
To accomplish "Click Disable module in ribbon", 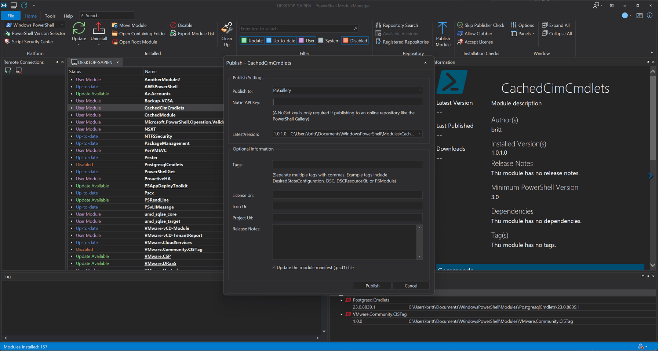I will (181, 25).
